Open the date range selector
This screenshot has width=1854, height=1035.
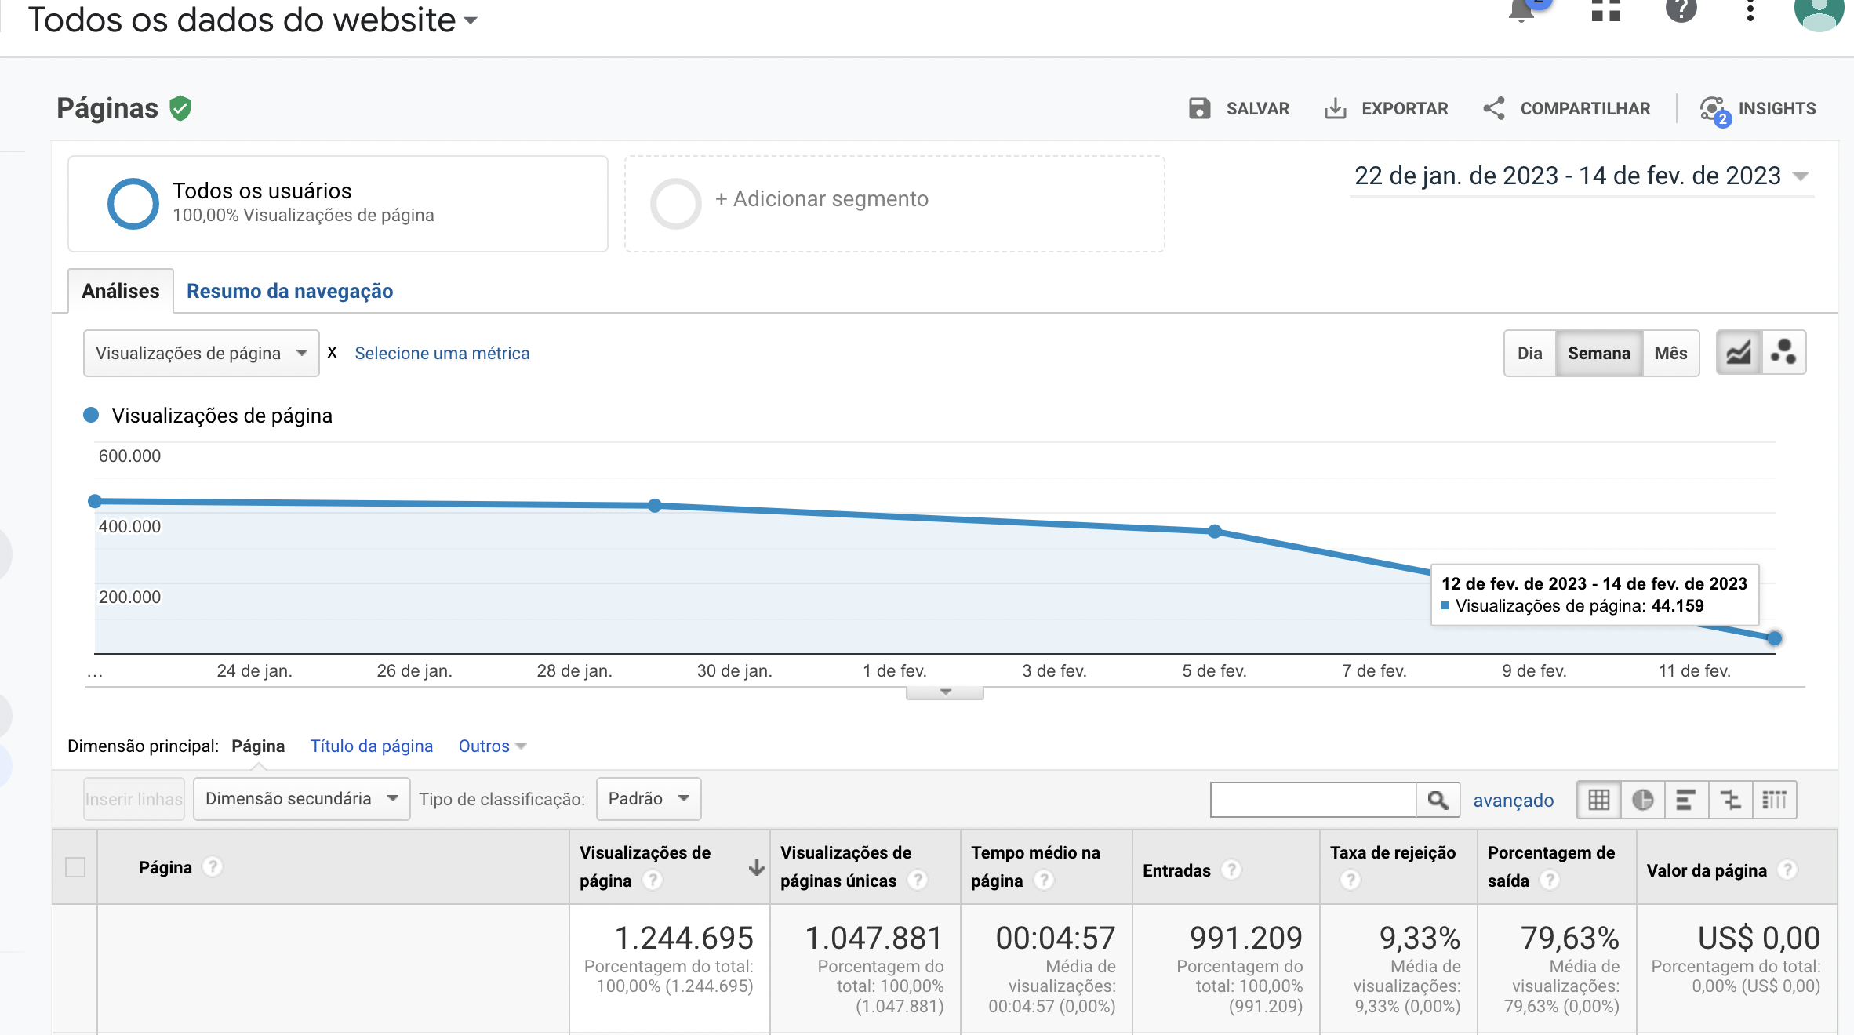pyautogui.click(x=1581, y=176)
